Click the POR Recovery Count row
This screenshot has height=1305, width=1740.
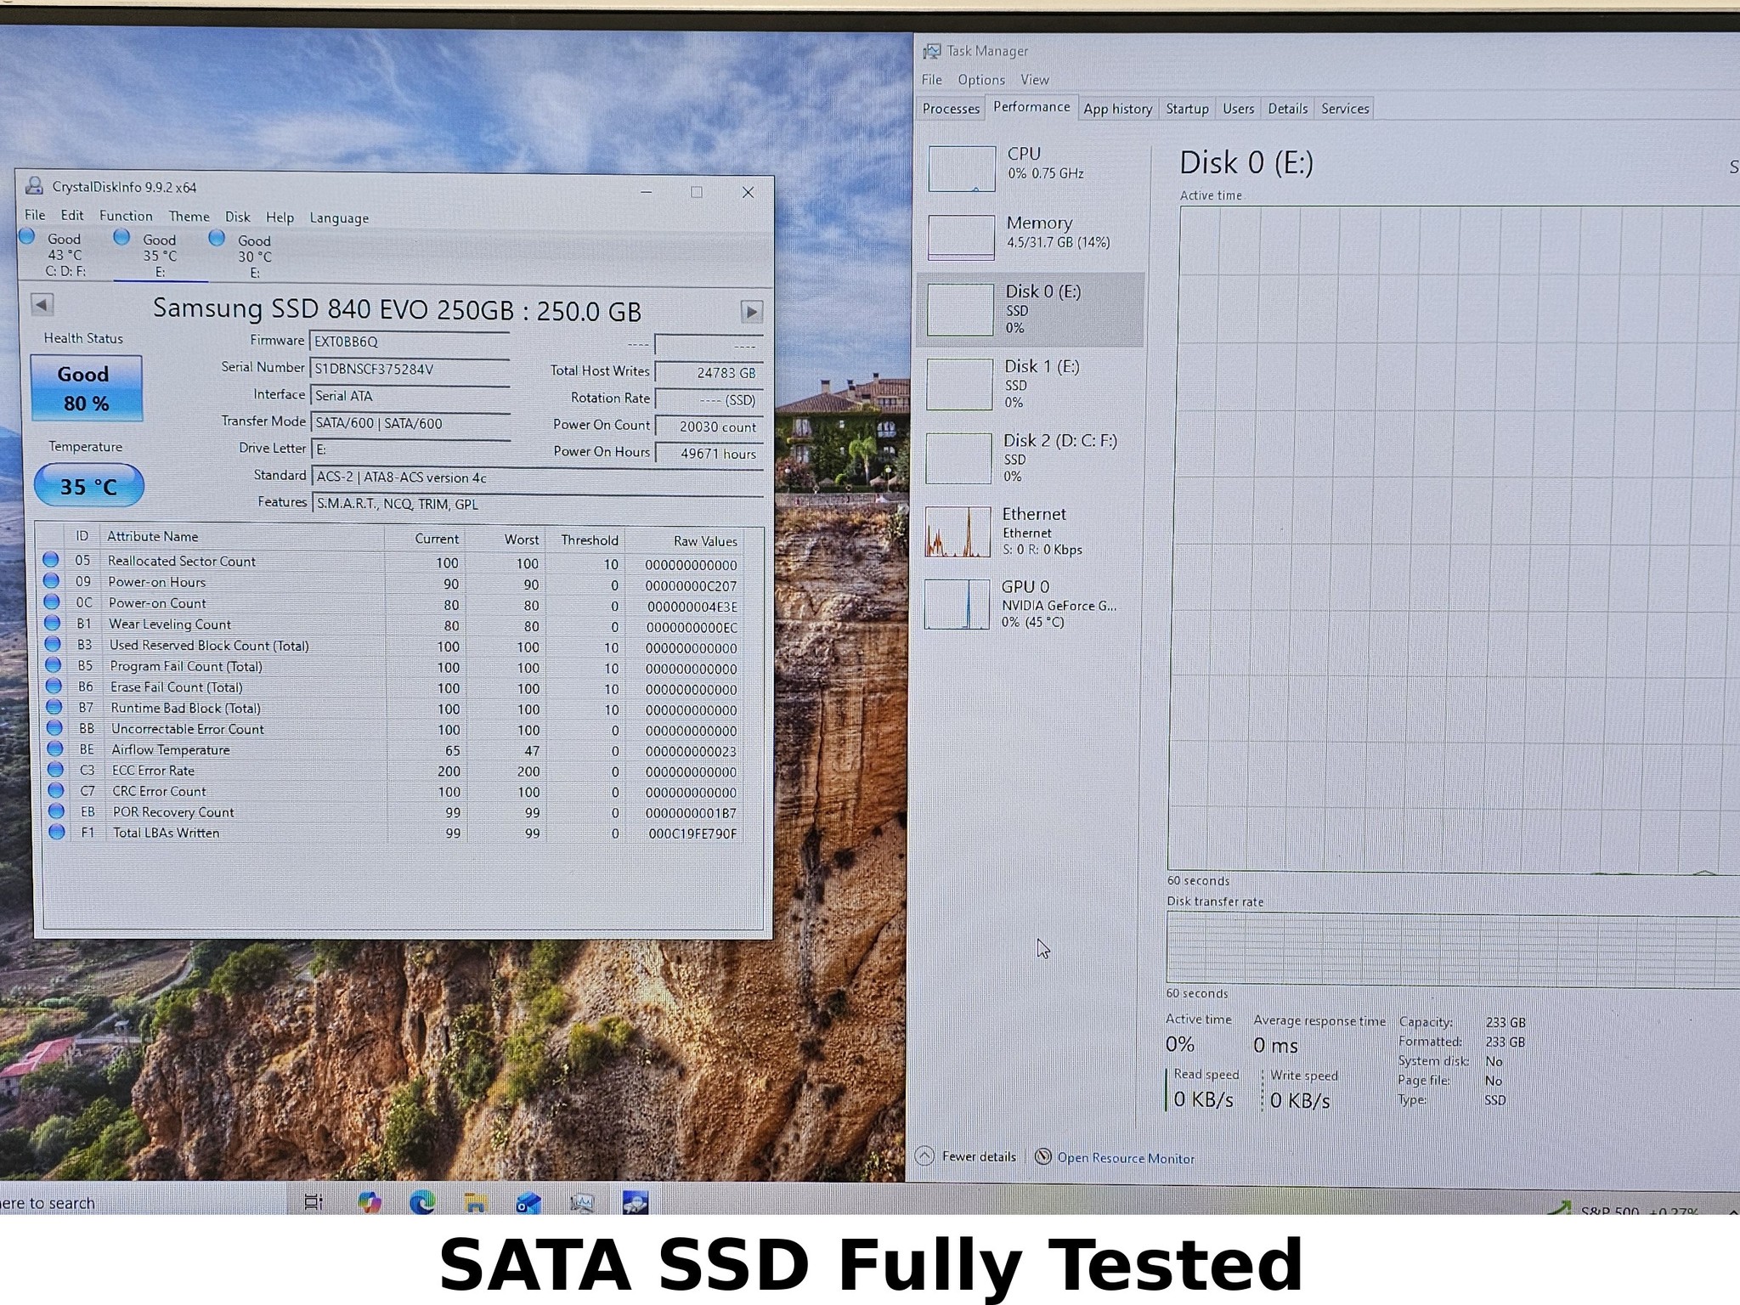tap(395, 812)
